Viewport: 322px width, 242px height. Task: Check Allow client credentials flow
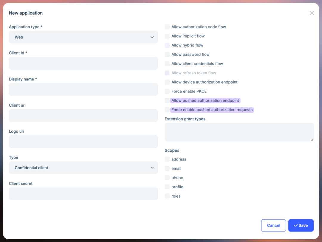[x=167, y=63]
